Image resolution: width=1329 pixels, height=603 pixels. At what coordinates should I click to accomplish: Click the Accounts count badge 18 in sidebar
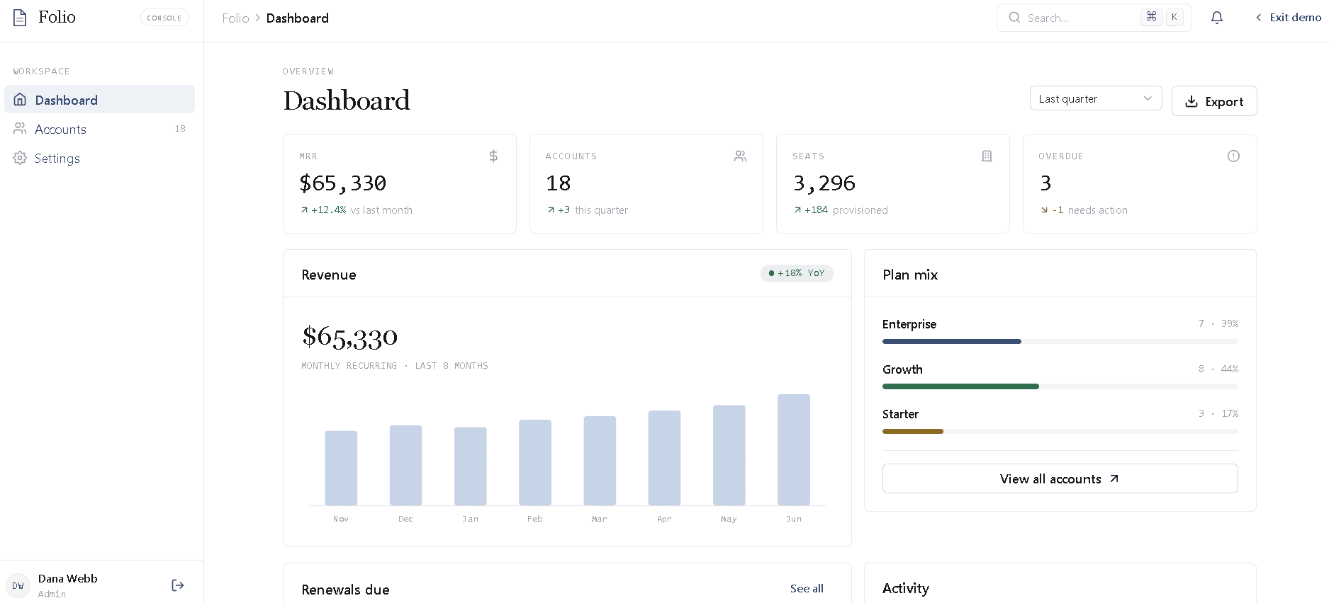click(x=180, y=129)
